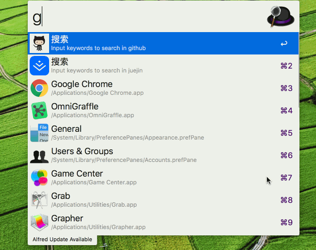Click the ⌘6 shortcut label
Viewport: 316px width, 250px height.
[x=286, y=156]
